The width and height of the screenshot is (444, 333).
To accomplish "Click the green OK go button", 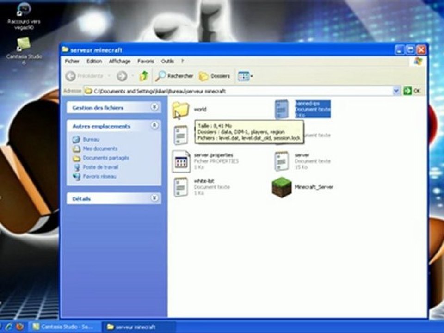I will point(407,91).
